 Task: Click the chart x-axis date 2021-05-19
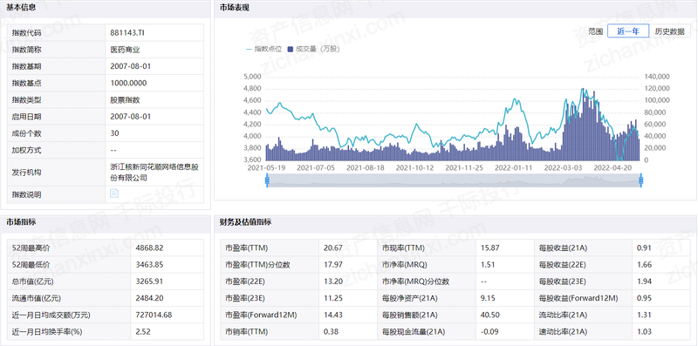click(266, 168)
